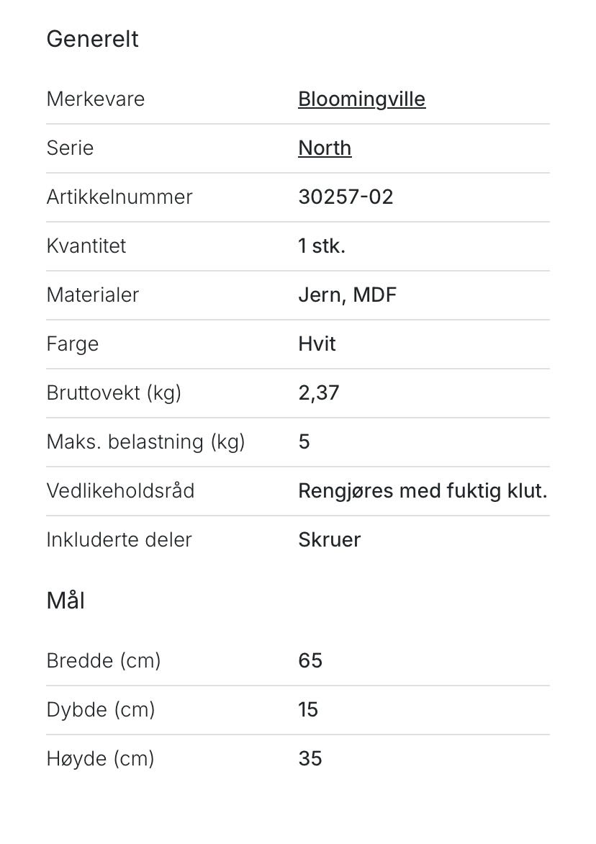Click the Vedlikeholdsråd label
The image size is (596, 844).
click(120, 491)
